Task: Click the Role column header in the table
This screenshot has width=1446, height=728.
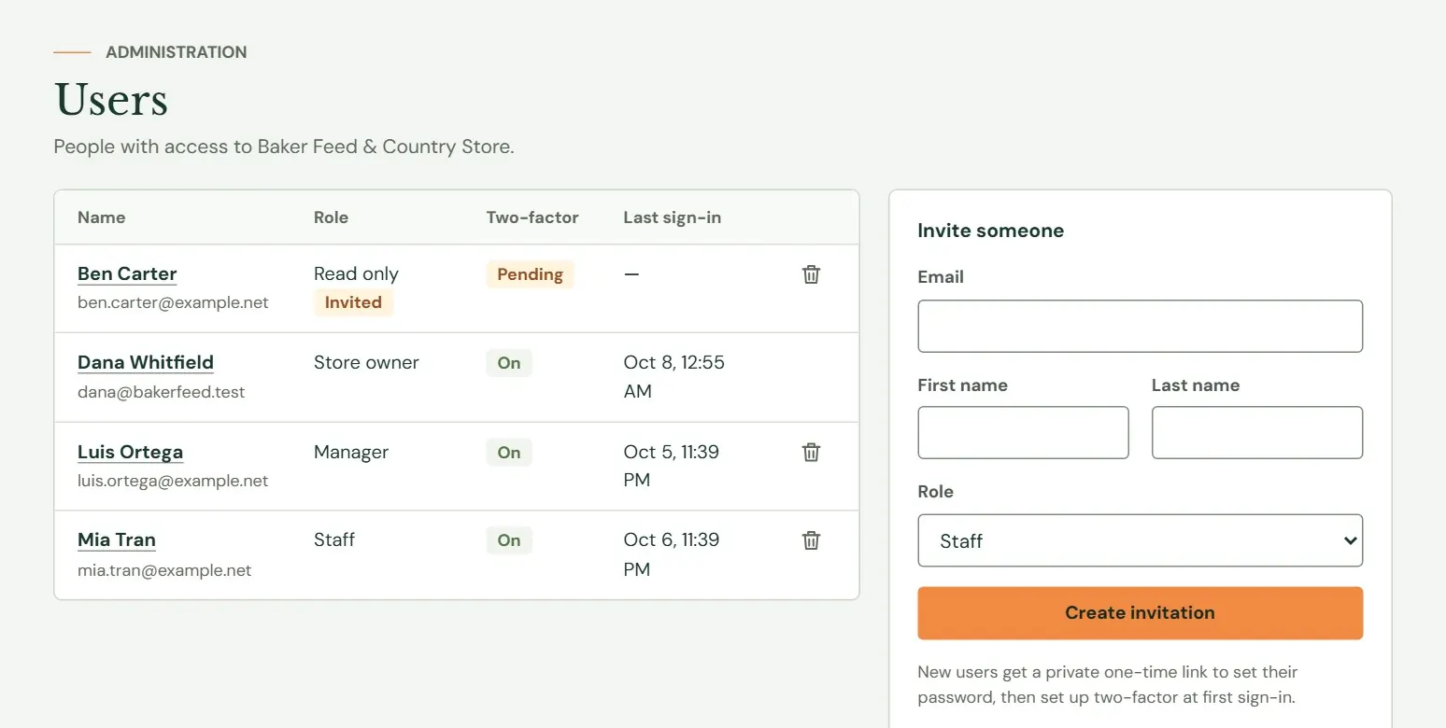Action: pos(331,217)
